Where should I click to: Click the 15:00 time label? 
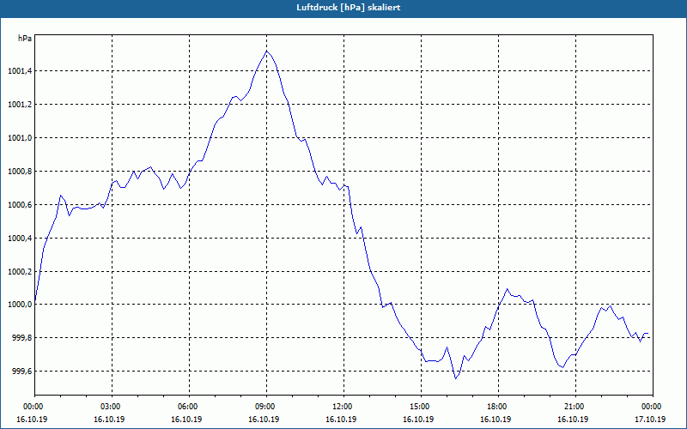421,407
